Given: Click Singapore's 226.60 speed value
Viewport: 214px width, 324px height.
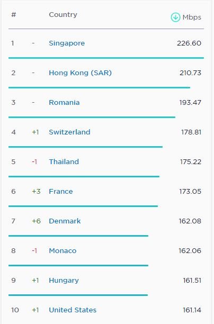Looking at the screenshot, I should click(x=189, y=43).
